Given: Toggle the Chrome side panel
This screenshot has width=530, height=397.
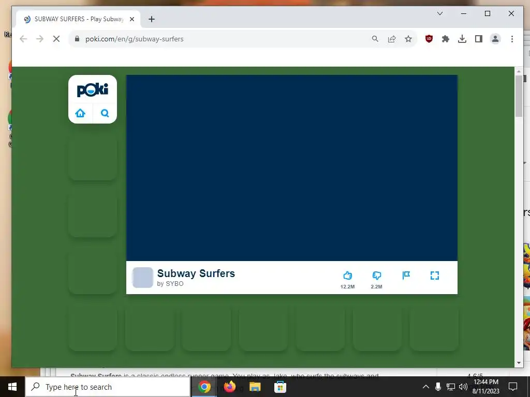Looking at the screenshot, I should [x=479, y=39].
